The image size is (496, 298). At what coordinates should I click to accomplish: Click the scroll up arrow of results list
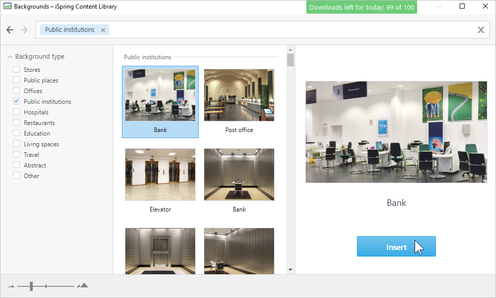point(290,50)
